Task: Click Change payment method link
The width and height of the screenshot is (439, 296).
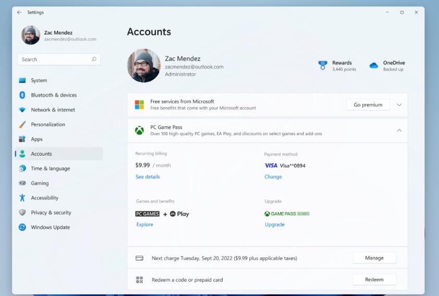Action: click(273, 176)
